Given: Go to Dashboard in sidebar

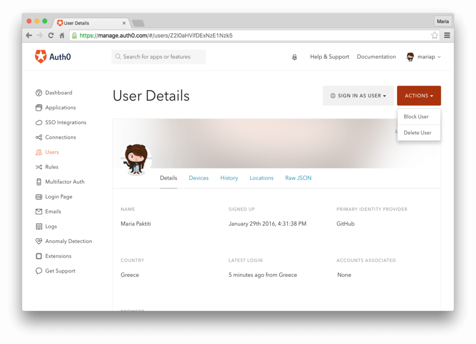Looking at the screenshot, I should click(59, 93).
